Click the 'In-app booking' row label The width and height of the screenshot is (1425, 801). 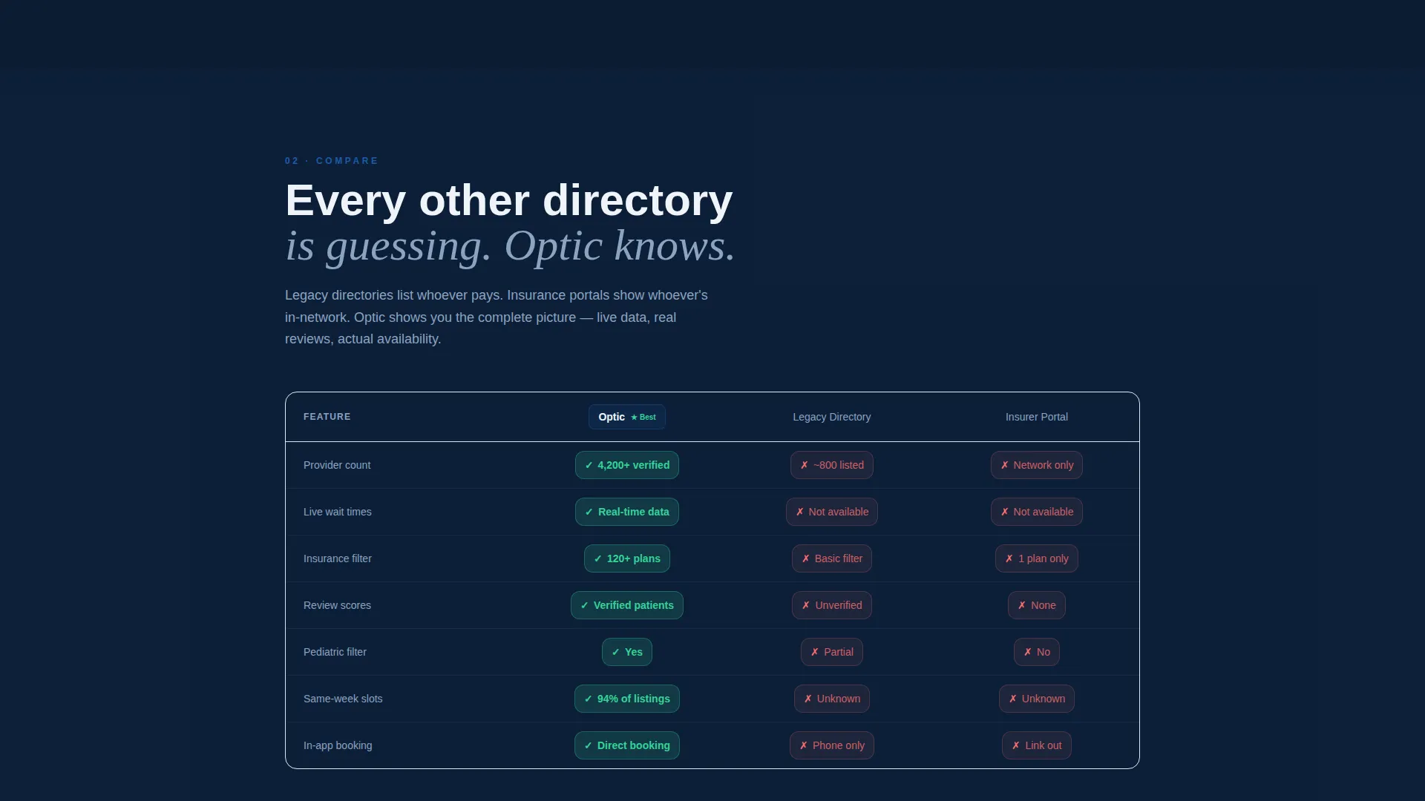click(338, 745)
